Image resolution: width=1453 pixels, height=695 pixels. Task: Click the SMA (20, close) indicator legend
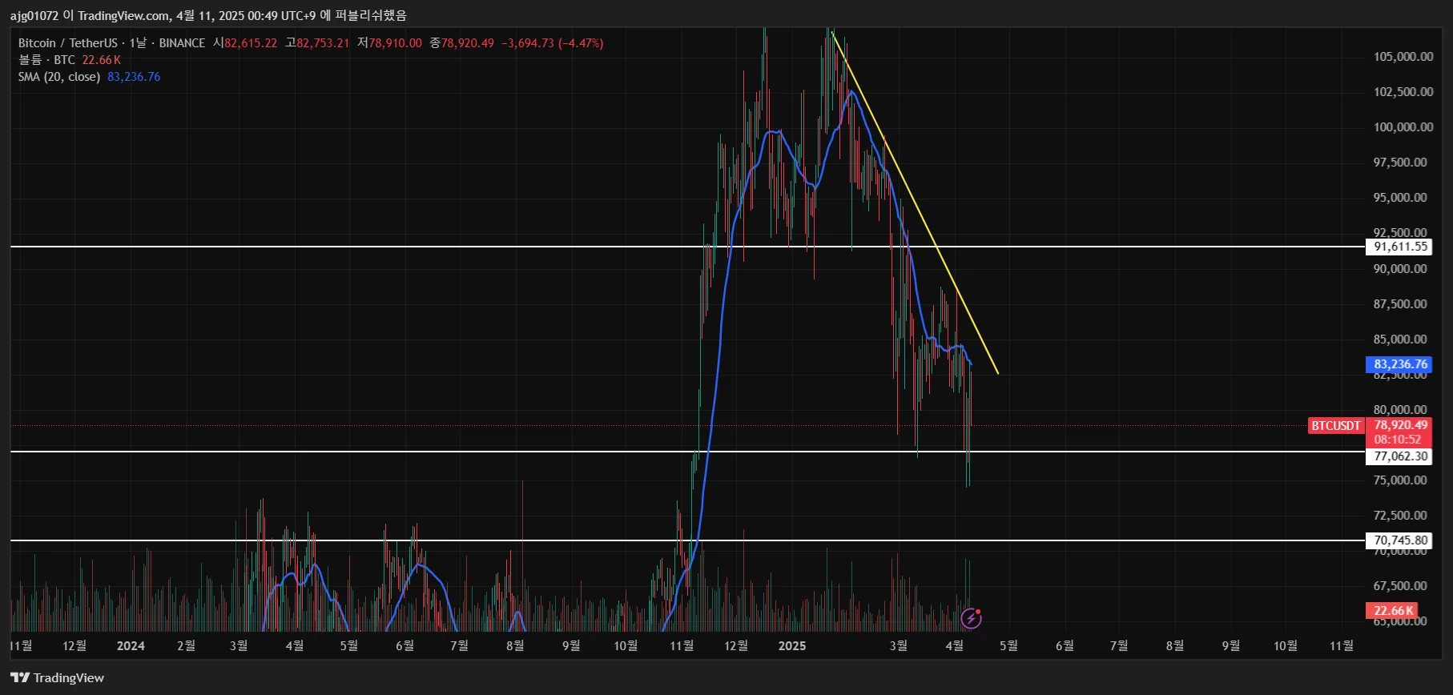59,77
